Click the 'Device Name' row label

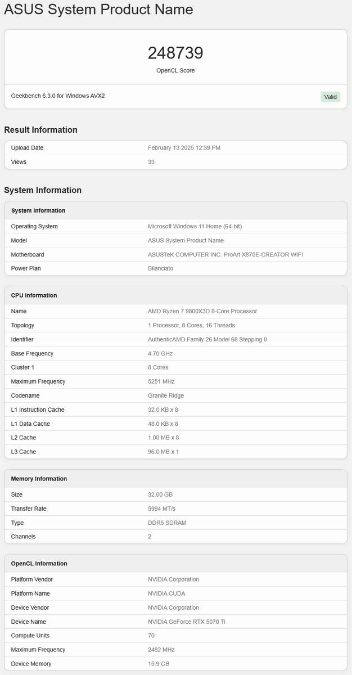(29, 622)
